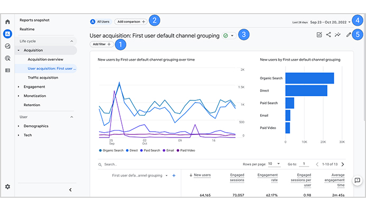Collapse the User section chevron
The image size is (366, 211).
[71, 117]
